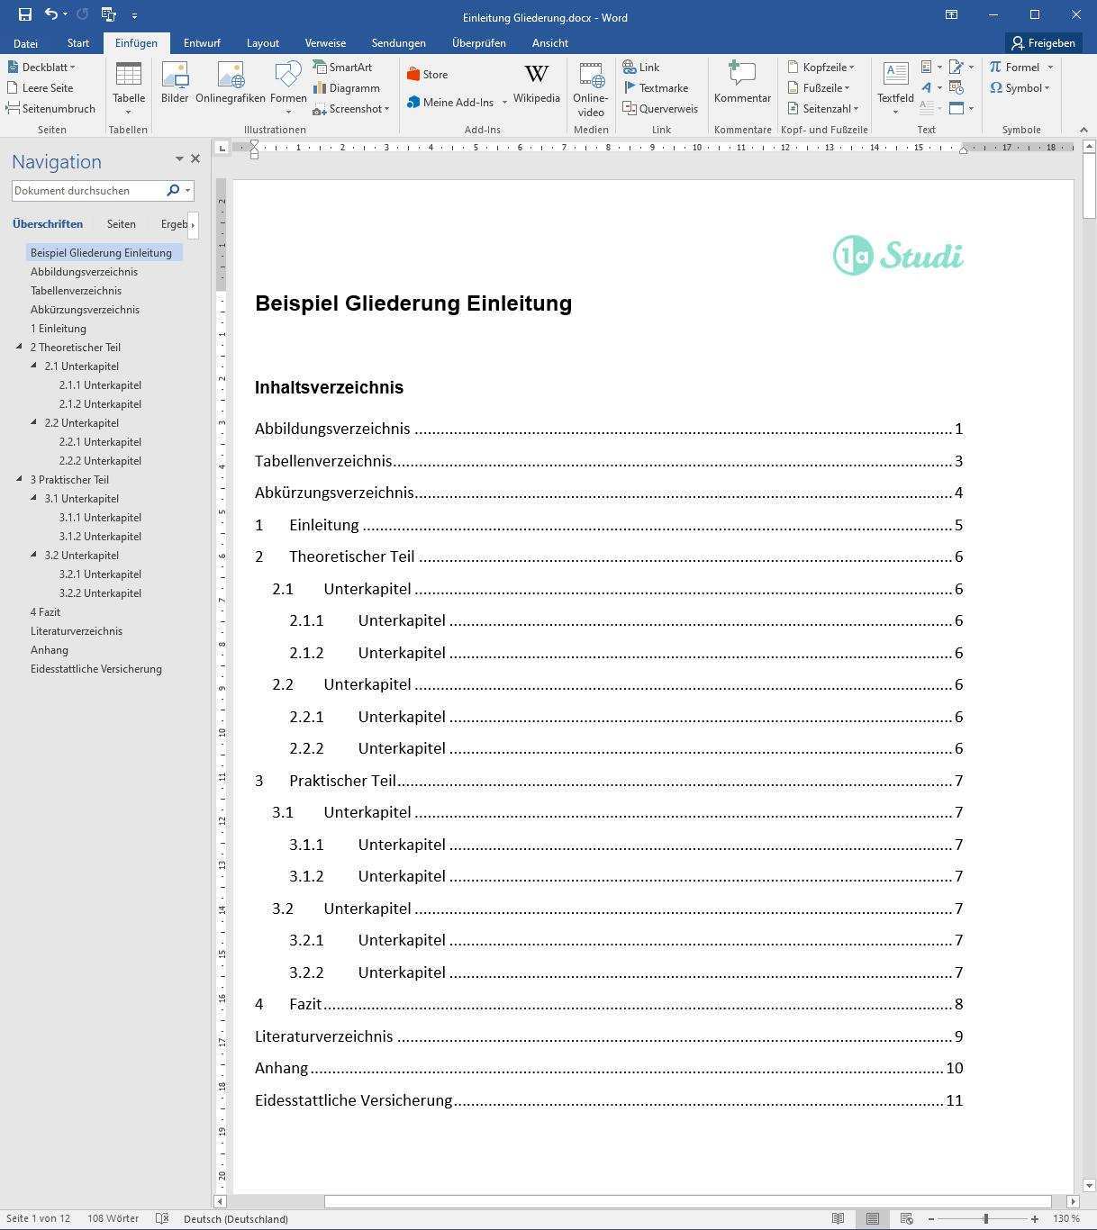Viewport: 1097px width, 1230px height.
Task: Add a Kommentar from the ribbon
Action: pyautogui.click(x=742, y=83)
